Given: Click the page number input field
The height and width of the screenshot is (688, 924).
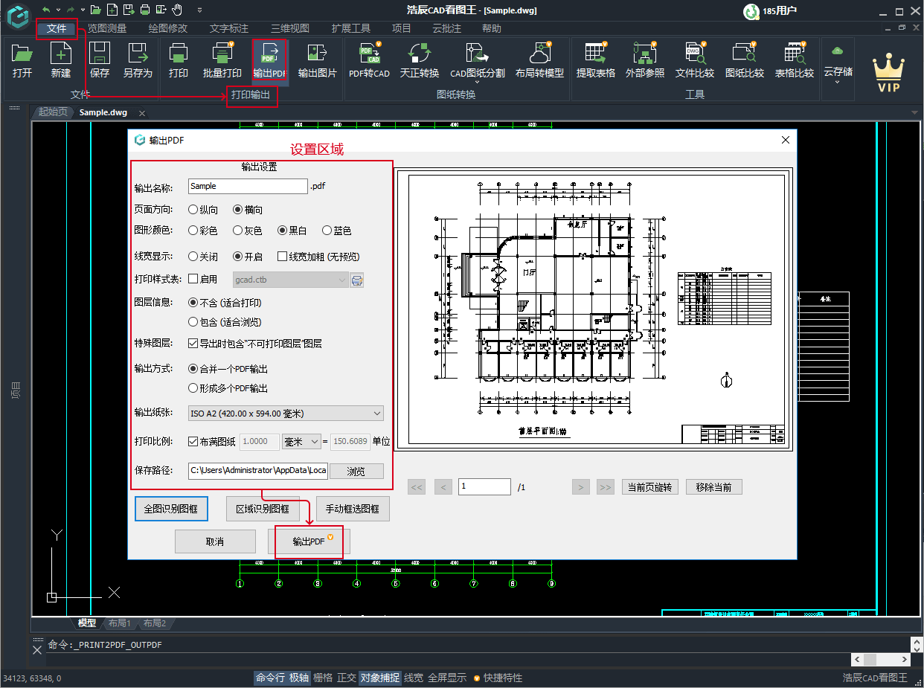Looking at the screenshot, I should 484,486.
